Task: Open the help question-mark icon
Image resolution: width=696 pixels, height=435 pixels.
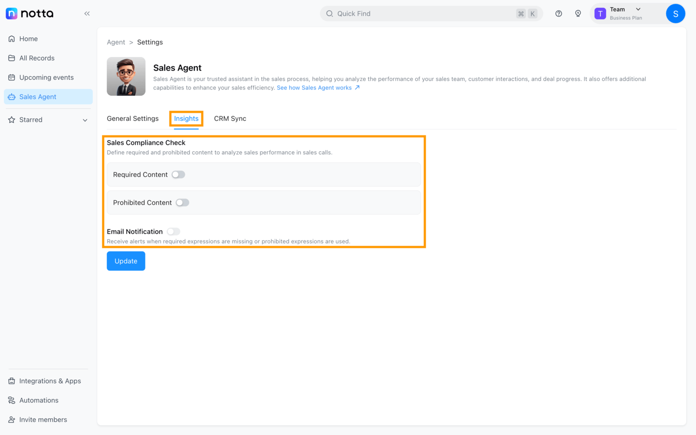Action: click(x=559, y=14)
